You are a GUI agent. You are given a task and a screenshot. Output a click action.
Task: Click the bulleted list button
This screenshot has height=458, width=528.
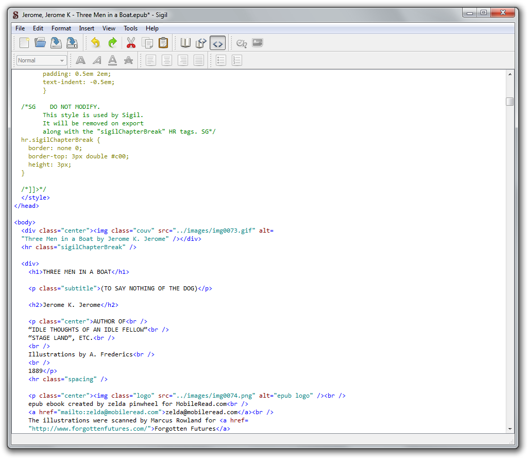(221, 60)
